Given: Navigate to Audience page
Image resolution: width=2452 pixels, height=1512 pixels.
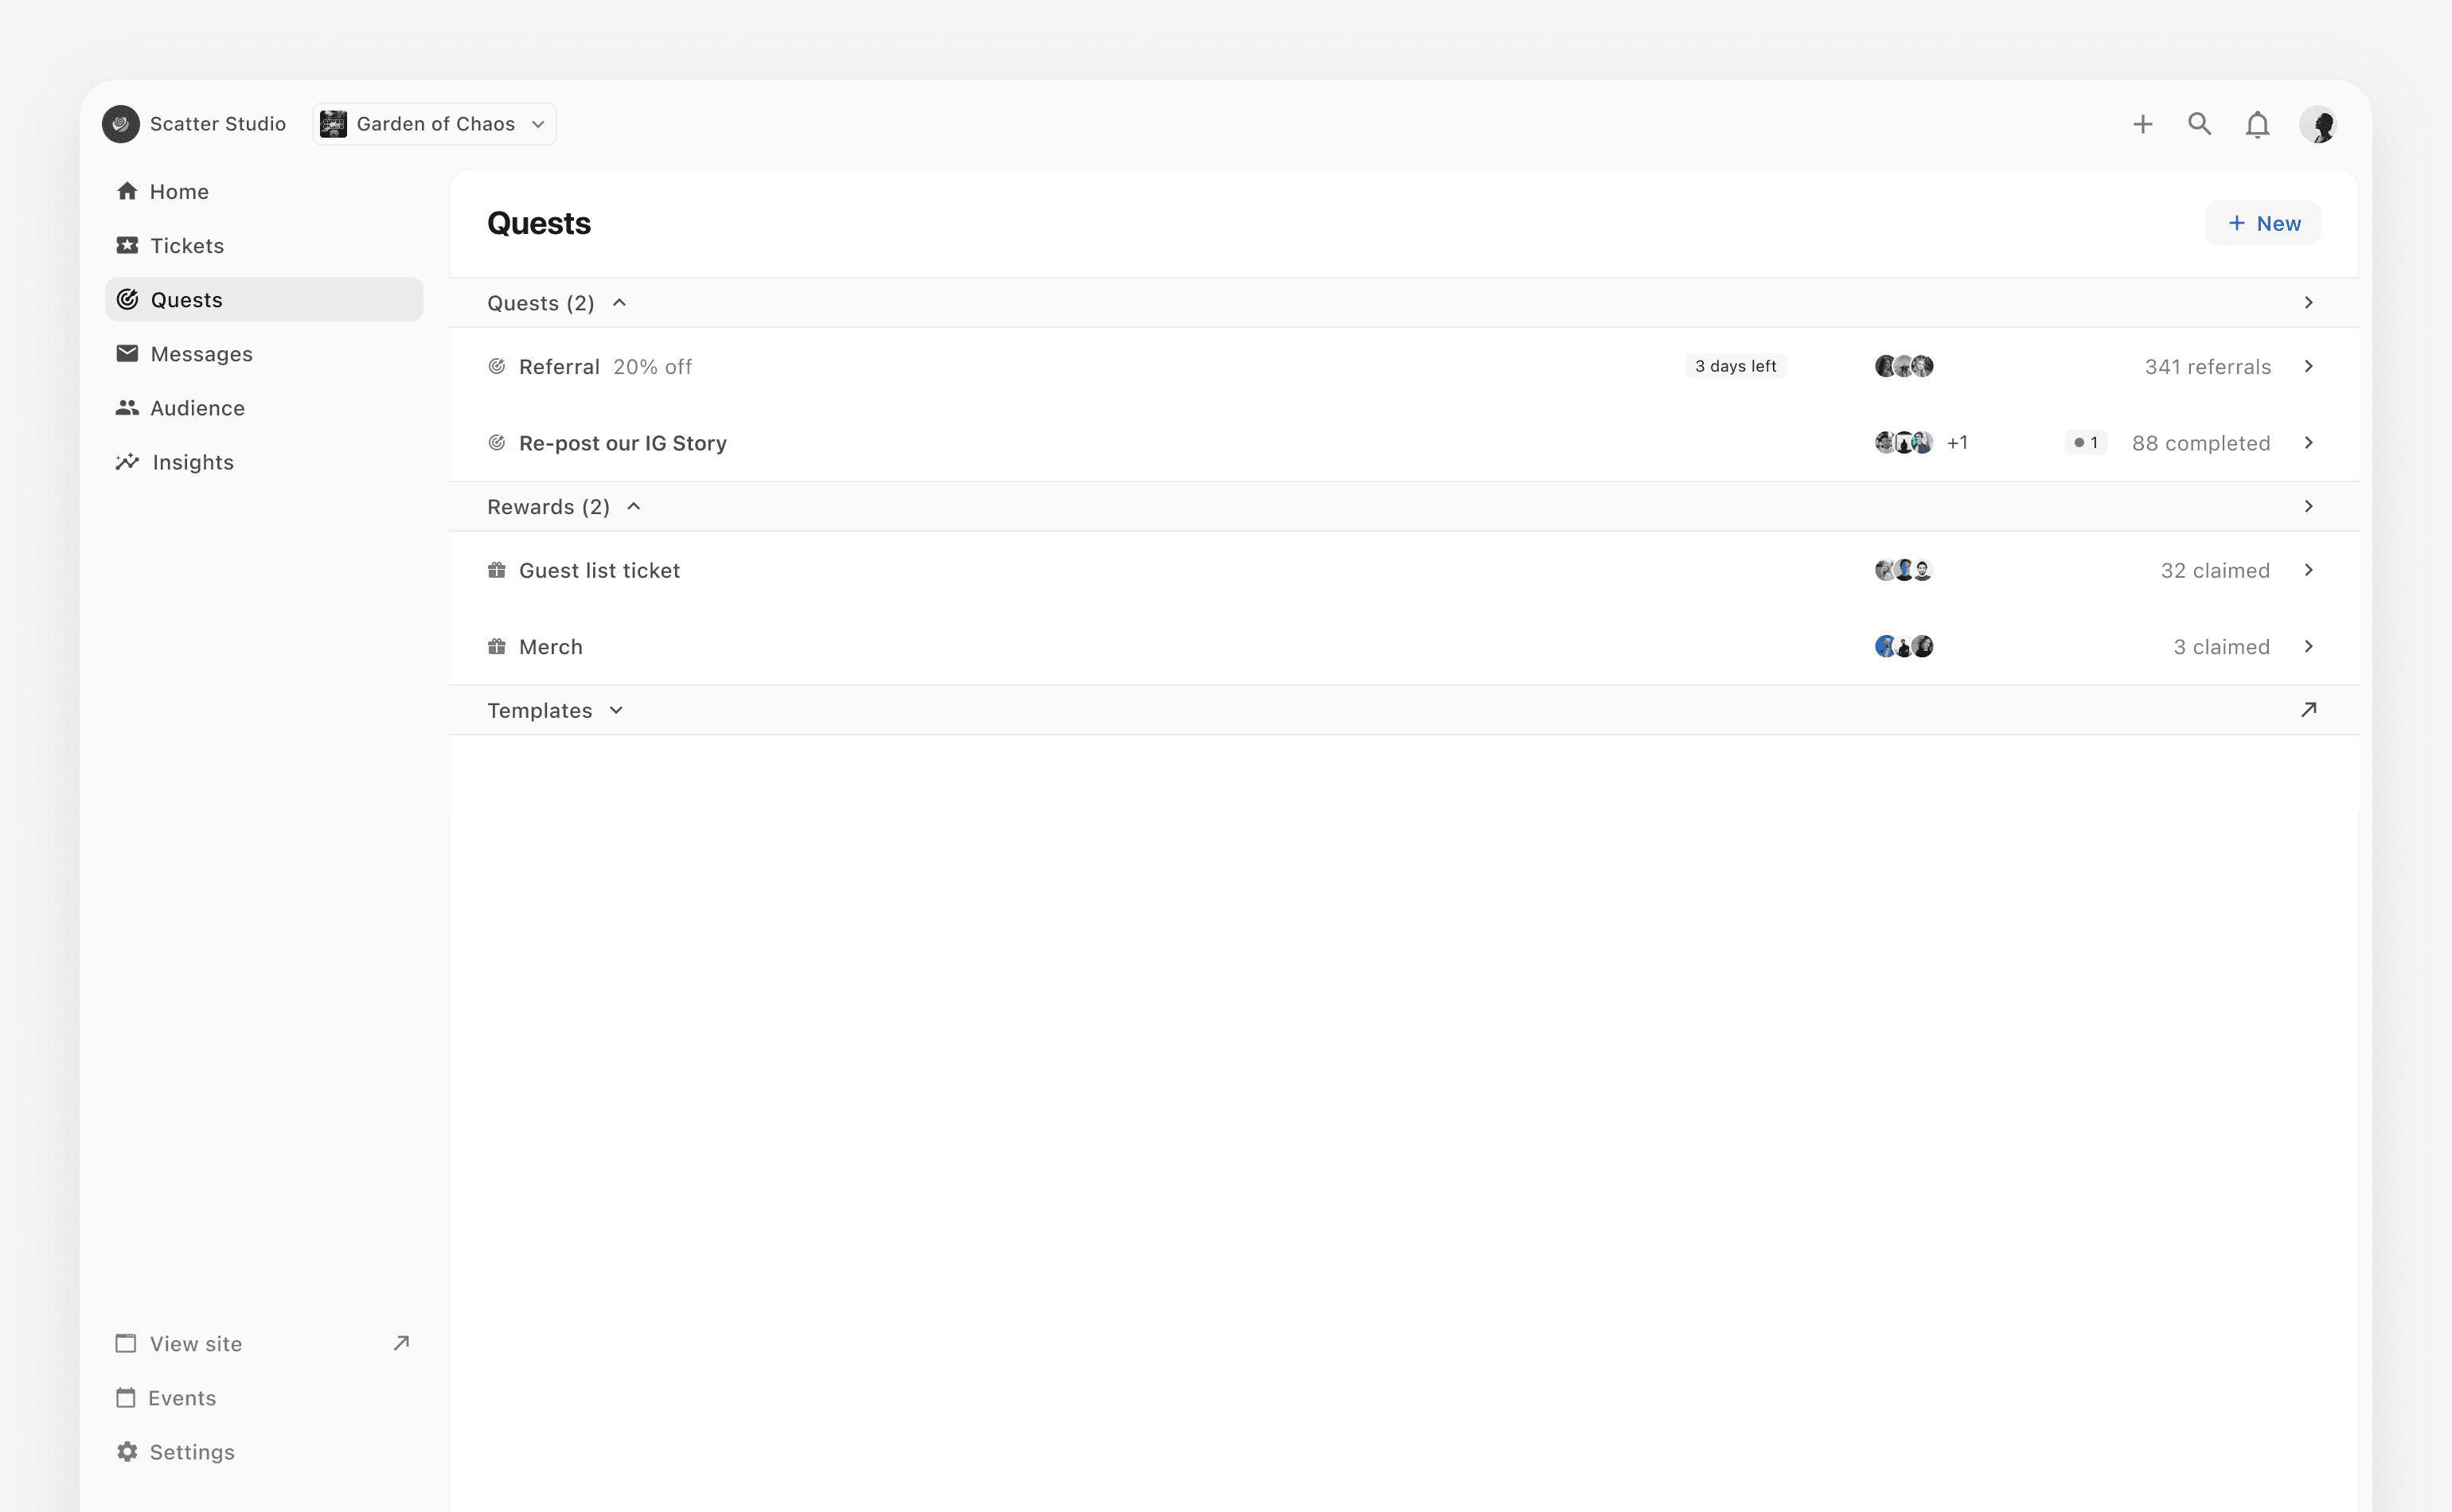Looking at the screenshot, I should point(197,408).
